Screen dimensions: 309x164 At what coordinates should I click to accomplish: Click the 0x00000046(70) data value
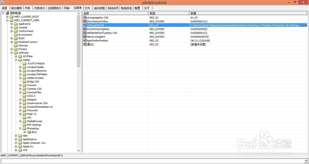coord(199,37)
